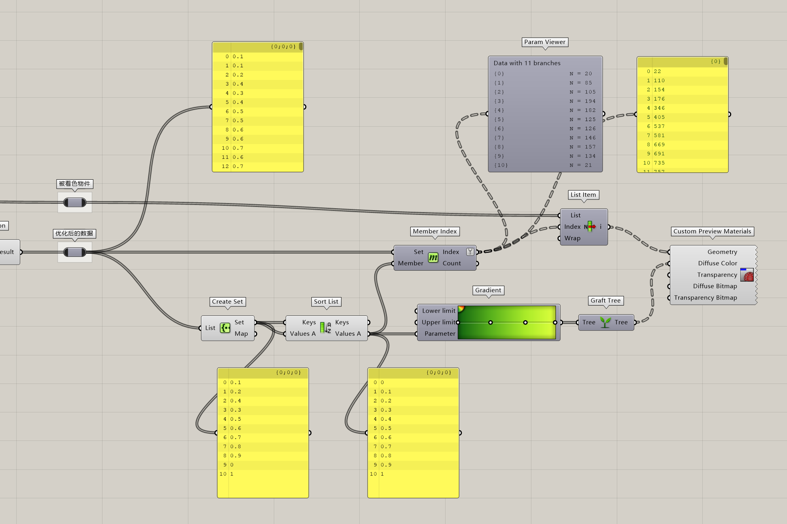The image size is (787, 524).
Task: Click the Set output on Create Set
Action: point(239,322)
